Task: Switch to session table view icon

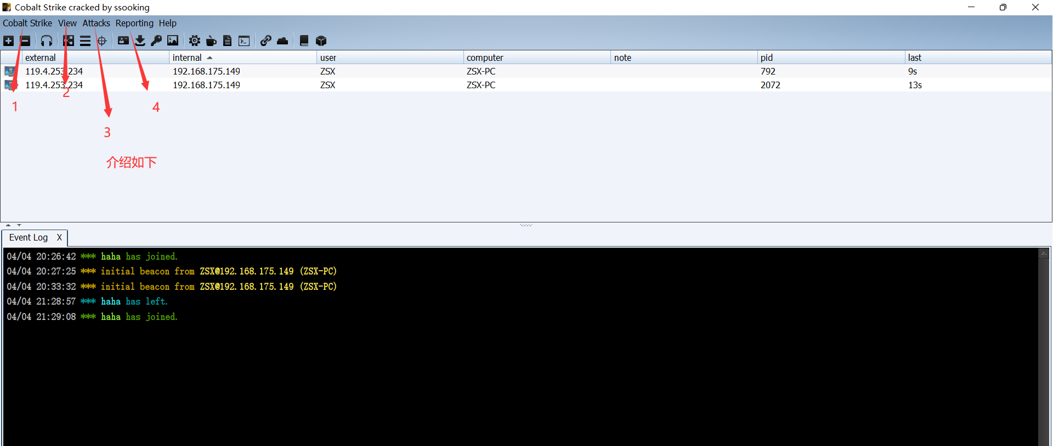Action: (85, 41)
